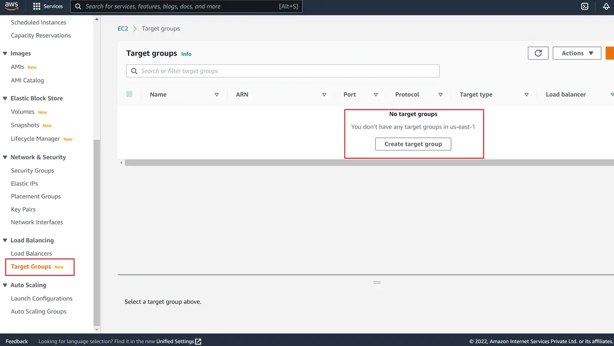Click the refresh target groups button

[538, 53]
